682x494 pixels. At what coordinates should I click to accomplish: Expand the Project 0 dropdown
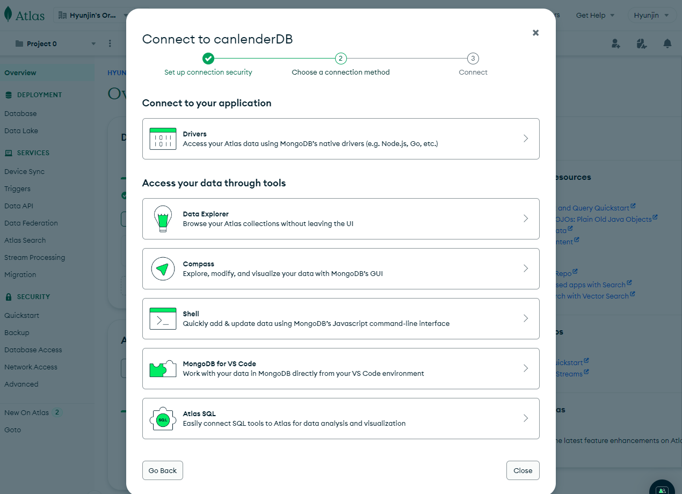point(56,43)
